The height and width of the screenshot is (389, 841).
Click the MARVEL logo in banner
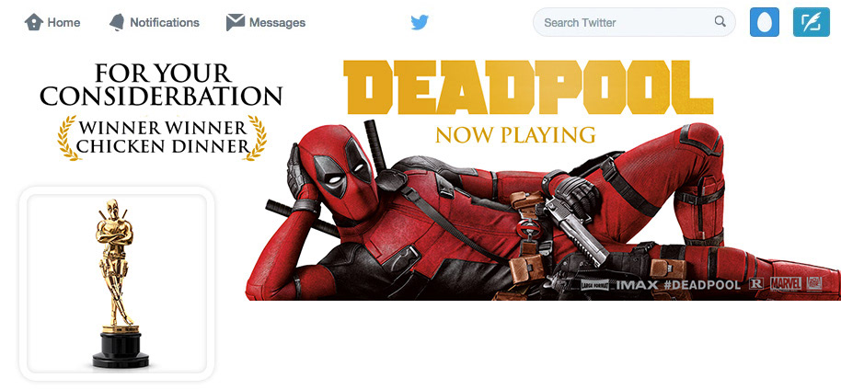point(786,284)
